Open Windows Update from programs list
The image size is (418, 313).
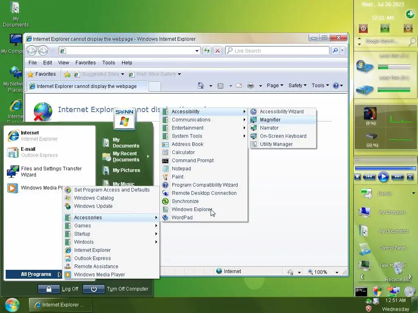coord(111,206)
